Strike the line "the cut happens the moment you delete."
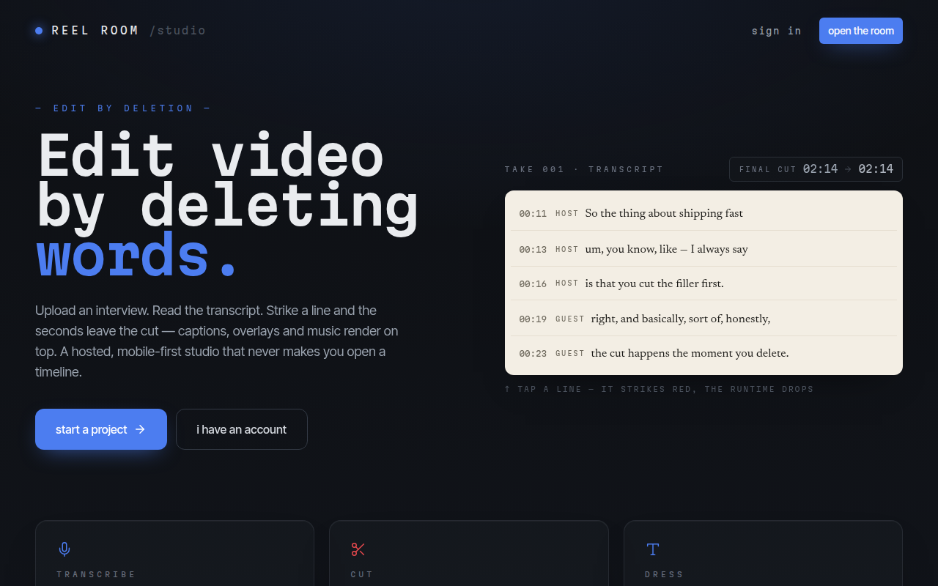Image resolution: width=938 pixels, height=586 pixels. point(703,353)
